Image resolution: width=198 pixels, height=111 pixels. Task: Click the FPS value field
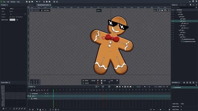pyautogui.click(x=167, y=87)
